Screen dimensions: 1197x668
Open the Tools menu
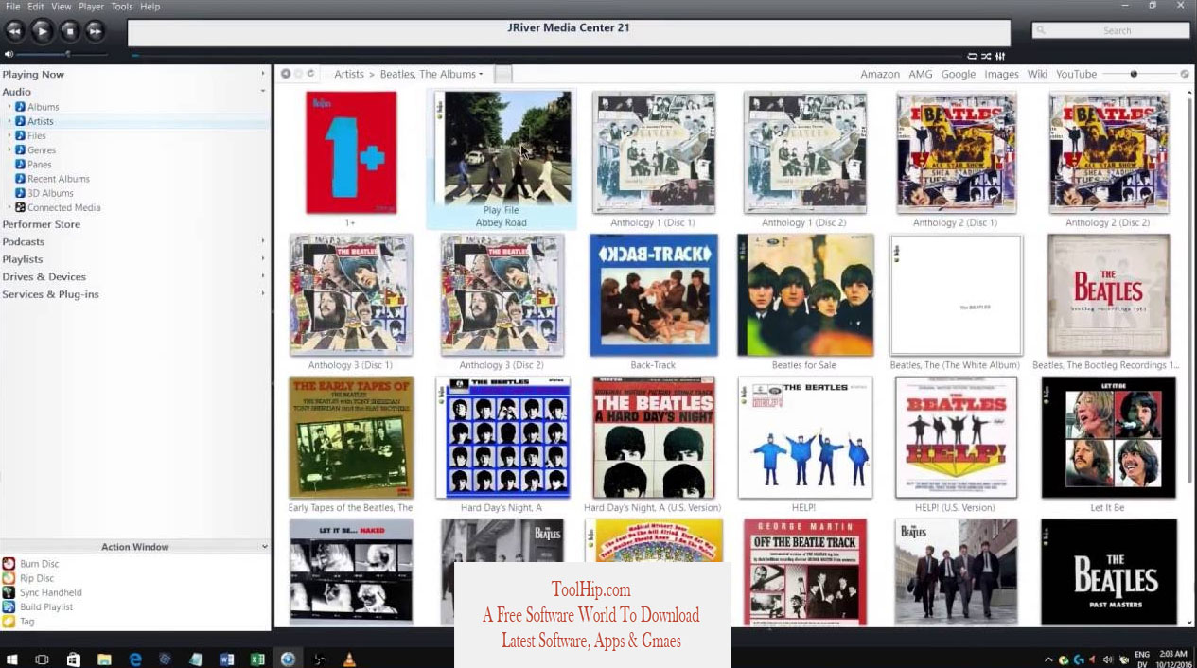point(122,7)
